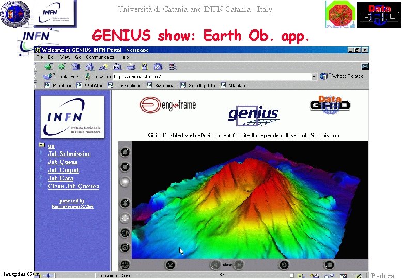403x279 pixels.
Task: Click the enginframe logo in page header
Action: pos(168,105)
